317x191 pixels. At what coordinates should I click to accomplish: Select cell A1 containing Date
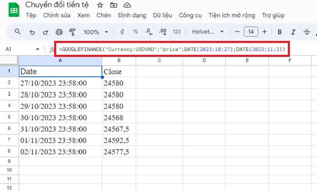[x=60, y=71]
